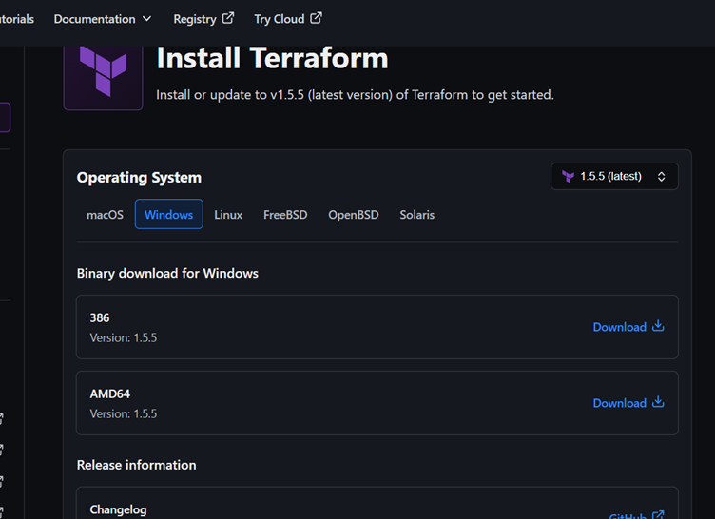Viewport: 715px width, 519px height.
Task: Click the Install Terraform heading
Action: click(x=272, y=58)
